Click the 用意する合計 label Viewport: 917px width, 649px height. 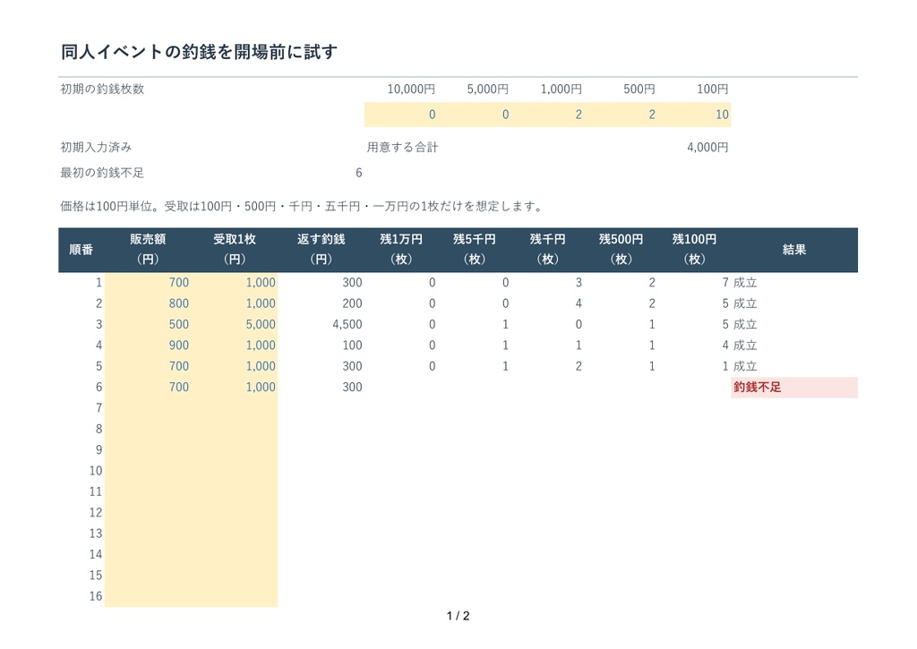[402, 148]
